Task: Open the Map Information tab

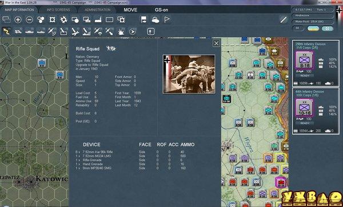Action: pos(19,10)
